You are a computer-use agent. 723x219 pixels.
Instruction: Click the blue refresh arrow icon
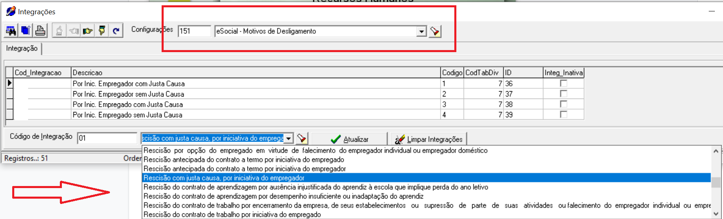116,31
